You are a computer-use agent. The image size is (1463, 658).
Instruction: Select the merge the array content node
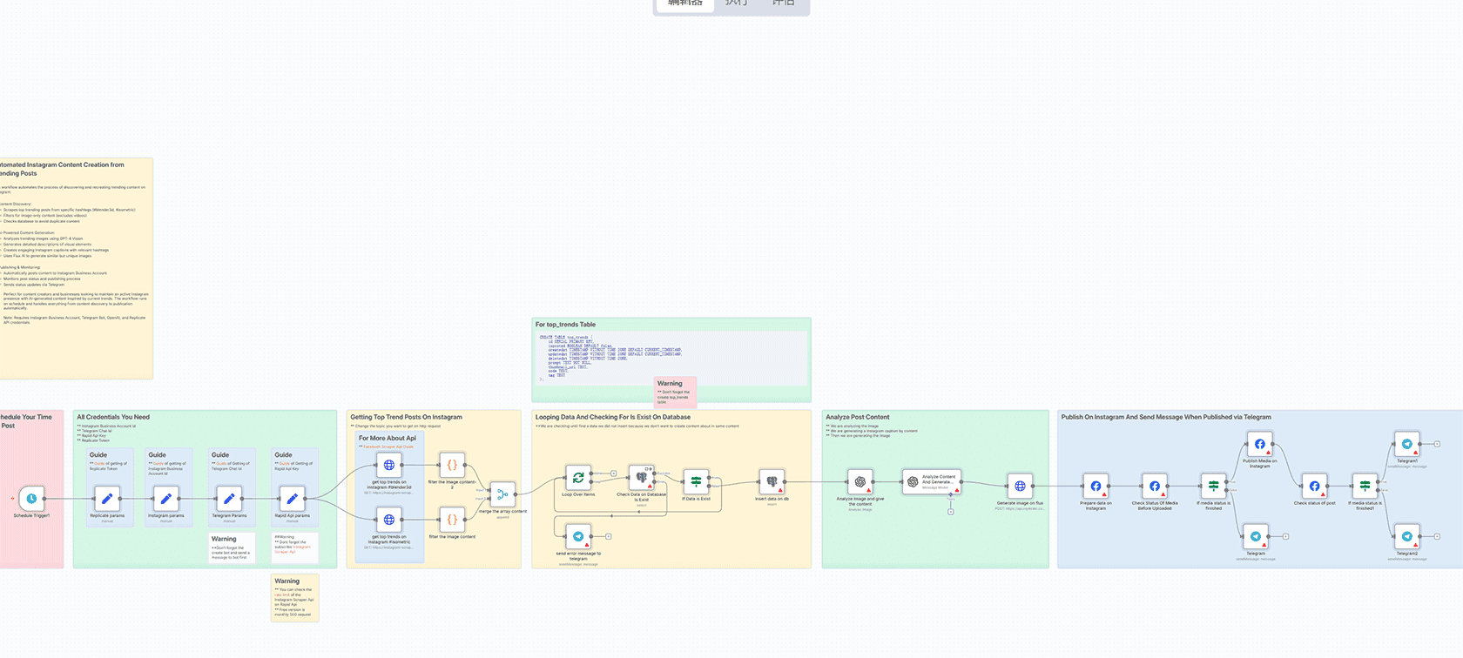[502, 494]
